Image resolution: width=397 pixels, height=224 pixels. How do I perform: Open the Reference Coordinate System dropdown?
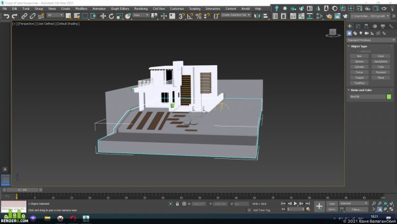141,16
